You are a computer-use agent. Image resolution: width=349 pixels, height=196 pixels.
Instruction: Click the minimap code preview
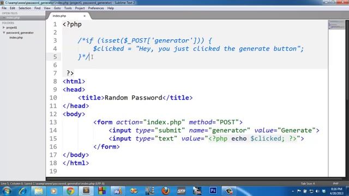(336, 24)
